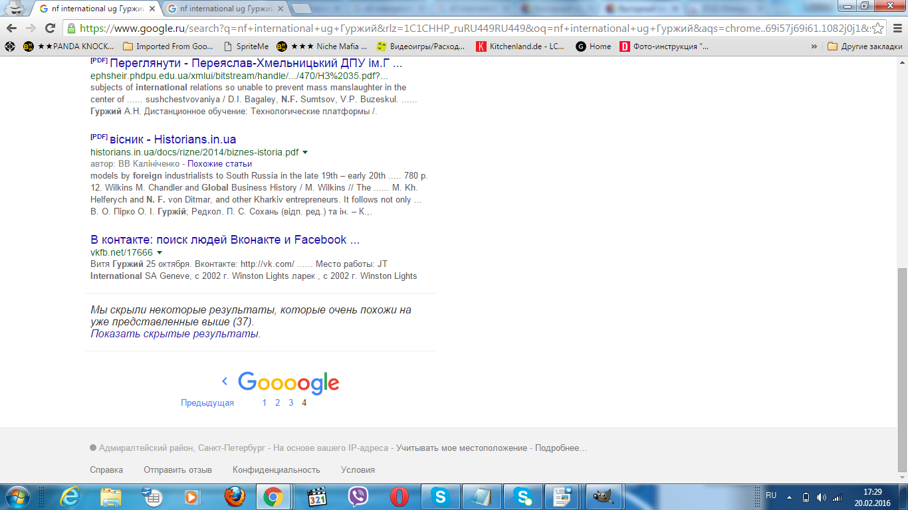Go to the Предыдущая results page

coord(207,403)
